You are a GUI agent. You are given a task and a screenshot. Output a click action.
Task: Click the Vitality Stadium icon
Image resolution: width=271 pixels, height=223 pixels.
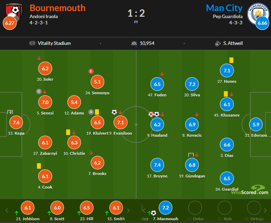[x=32, y=43]
